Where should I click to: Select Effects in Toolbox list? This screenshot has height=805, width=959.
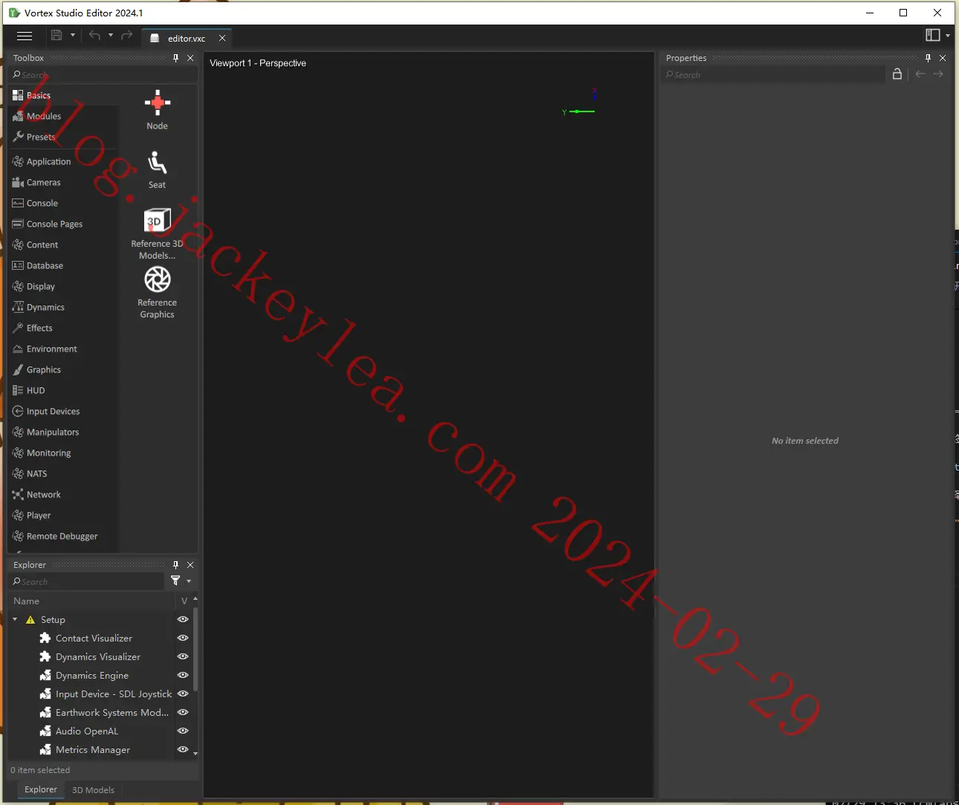62,328
